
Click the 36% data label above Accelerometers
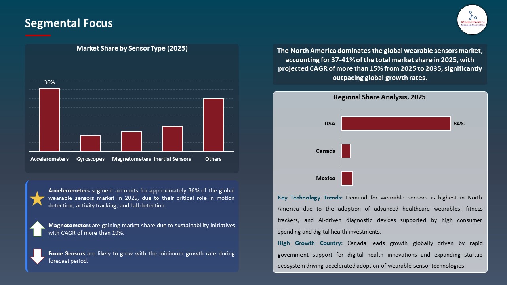click(49, 82)
